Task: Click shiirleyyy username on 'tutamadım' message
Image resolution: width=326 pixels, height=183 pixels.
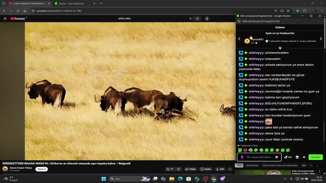Action: pyautogui.click(x=256, y=59)
